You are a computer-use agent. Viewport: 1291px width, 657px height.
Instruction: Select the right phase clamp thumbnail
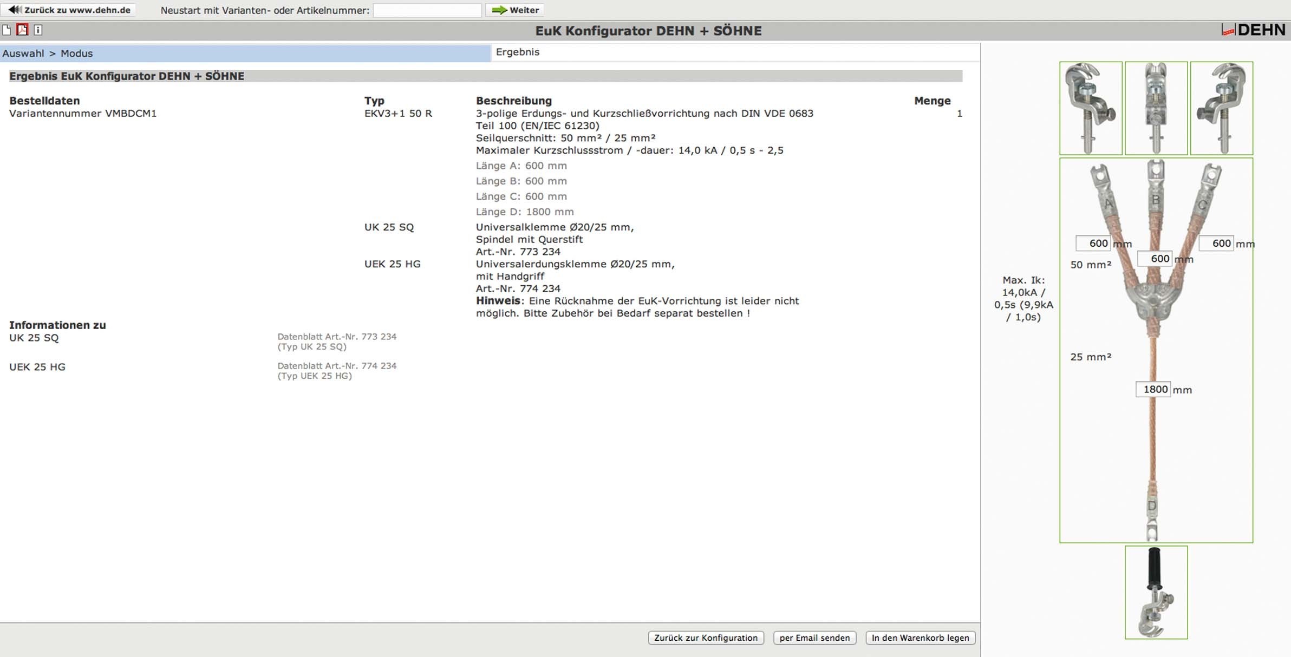[x=1221, y=108]
